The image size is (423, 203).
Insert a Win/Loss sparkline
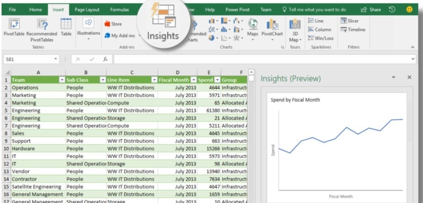click(x=321, y=38)
